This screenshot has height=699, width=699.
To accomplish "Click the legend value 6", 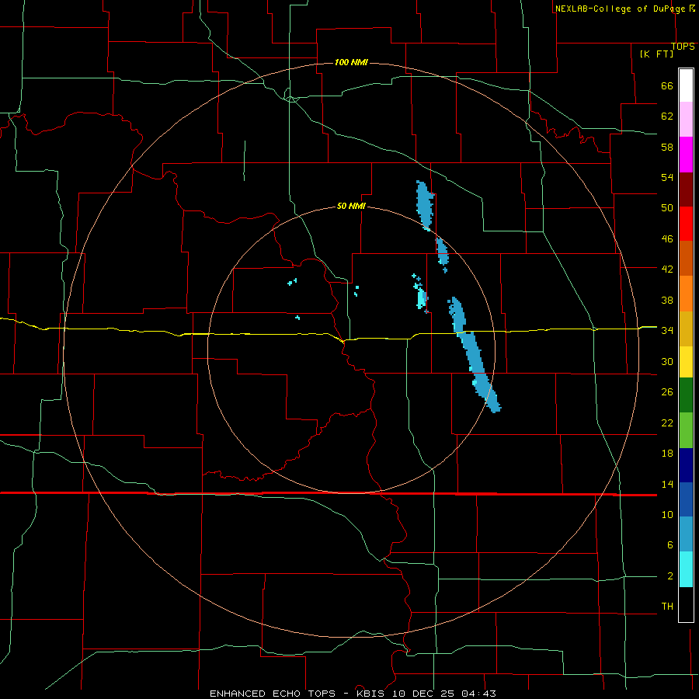I will (x=670, y=545).
